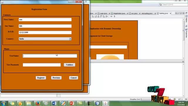Click the fifth align toolbar icon in the designer

coord(104,16)
